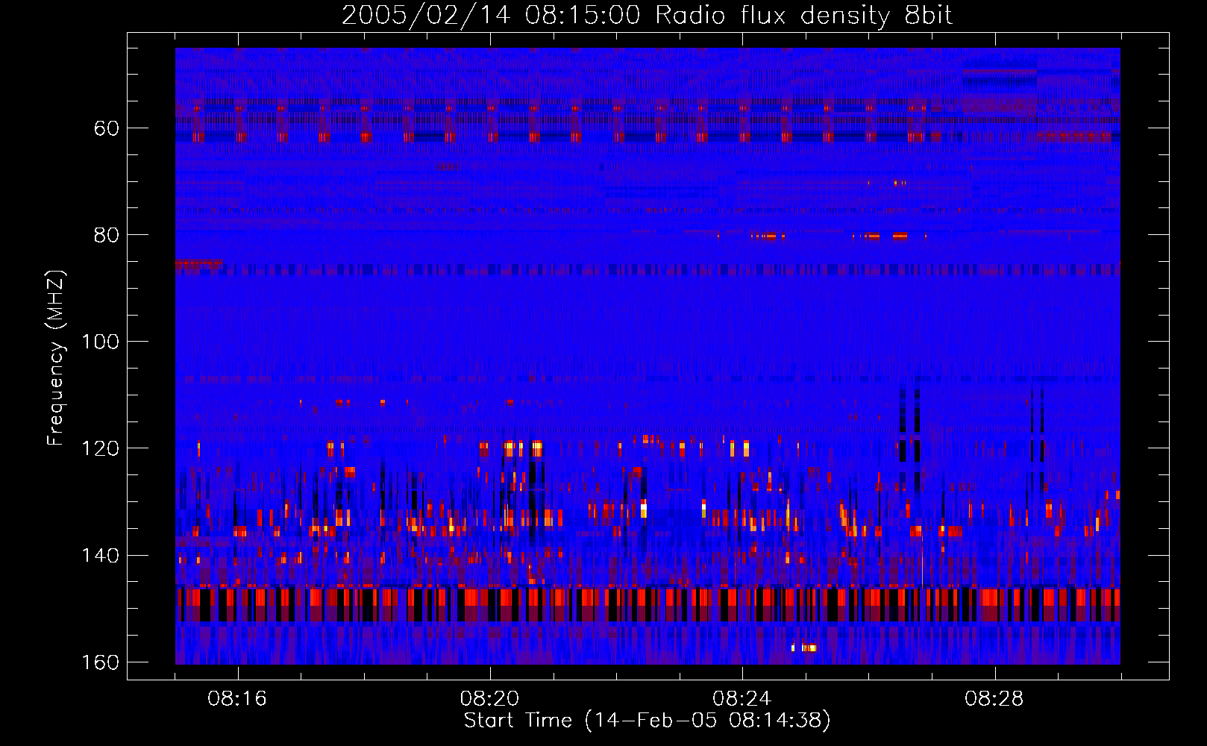The width and height of the screenshot is (1207, 746).
Task: Select the 120 frequency tick label
Action: coord(100,448)
